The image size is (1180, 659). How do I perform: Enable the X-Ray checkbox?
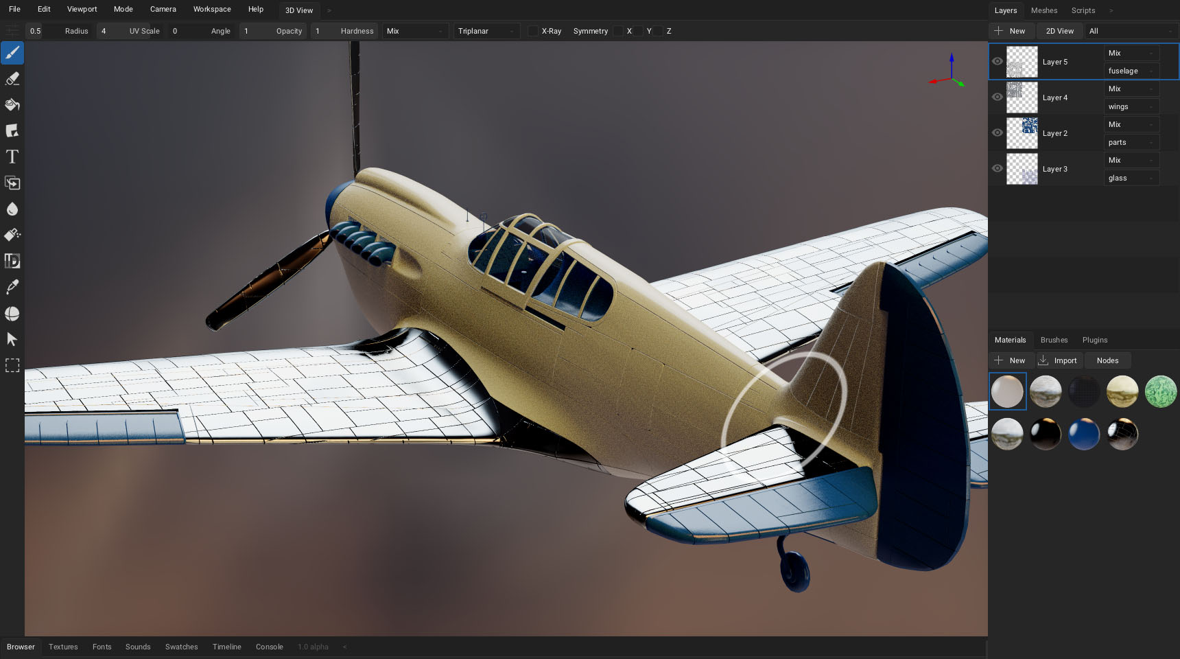pos(533,31)
